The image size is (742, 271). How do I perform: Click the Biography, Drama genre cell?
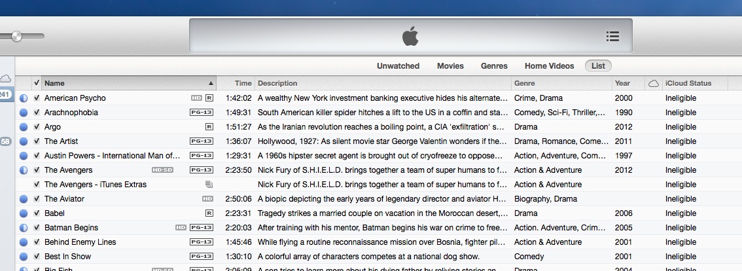pos(545,199)
